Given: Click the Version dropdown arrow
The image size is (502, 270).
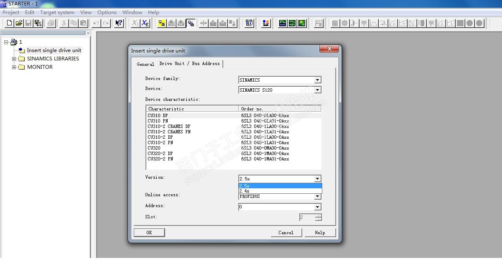Looking at the screenshot, I should pyautogui.click(x=318, y=179).
